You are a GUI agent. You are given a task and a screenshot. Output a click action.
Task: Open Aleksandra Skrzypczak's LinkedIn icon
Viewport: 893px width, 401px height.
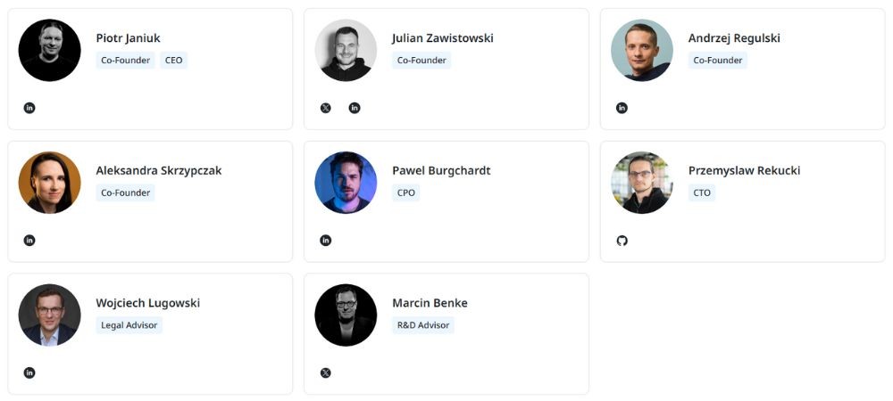click(x=29, y=241)
